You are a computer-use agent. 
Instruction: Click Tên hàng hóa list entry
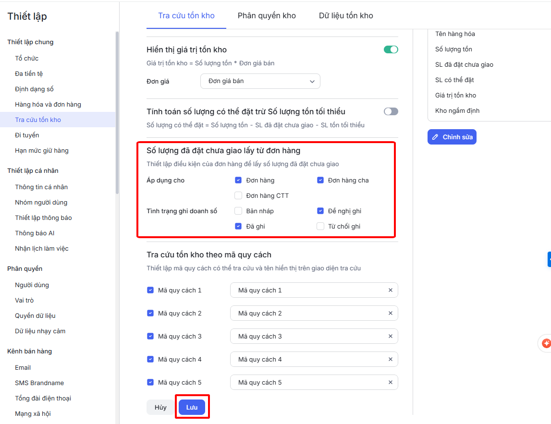point(455,34)
